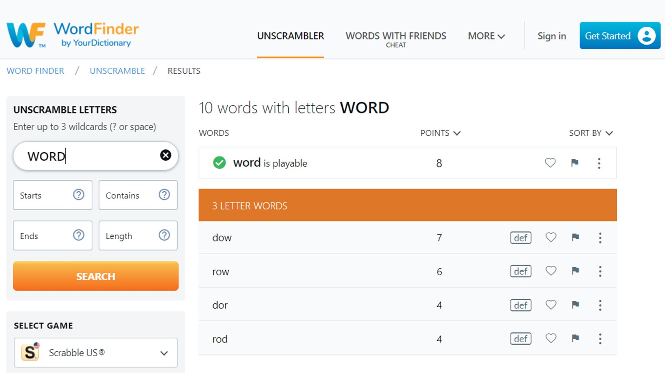The image size is (665, 373).
Task: Expand the Points dropdown
Action: [x=441, y=133]
